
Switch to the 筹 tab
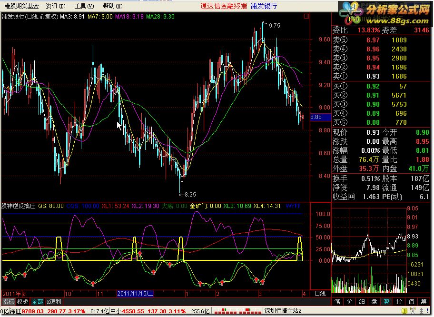point(424,301)
